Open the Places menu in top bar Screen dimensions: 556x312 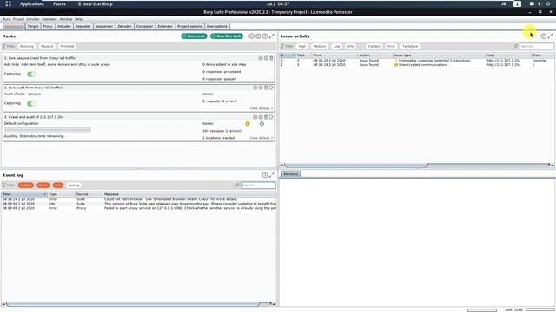(59, 3)
